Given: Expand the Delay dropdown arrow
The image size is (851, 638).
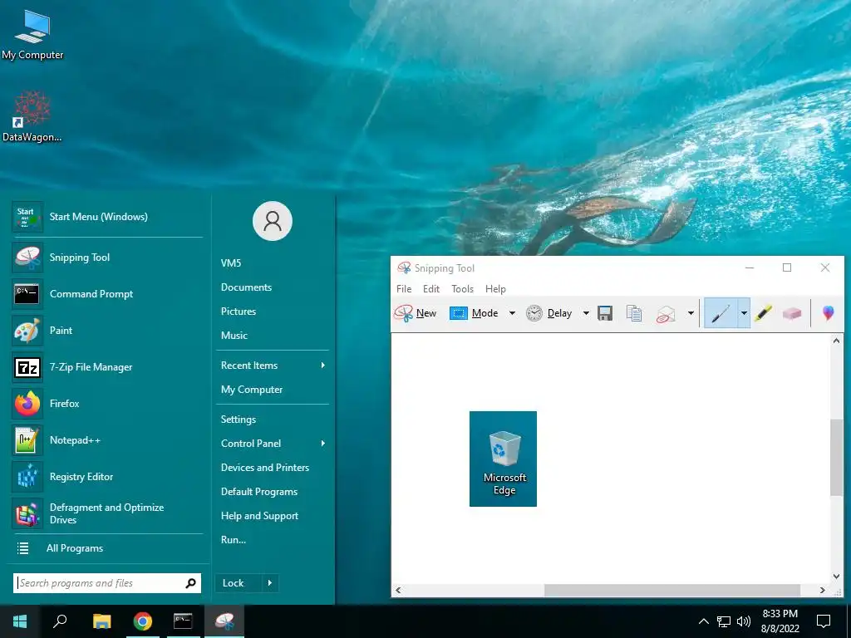Looking at the screenshot, I should [586, 313].
